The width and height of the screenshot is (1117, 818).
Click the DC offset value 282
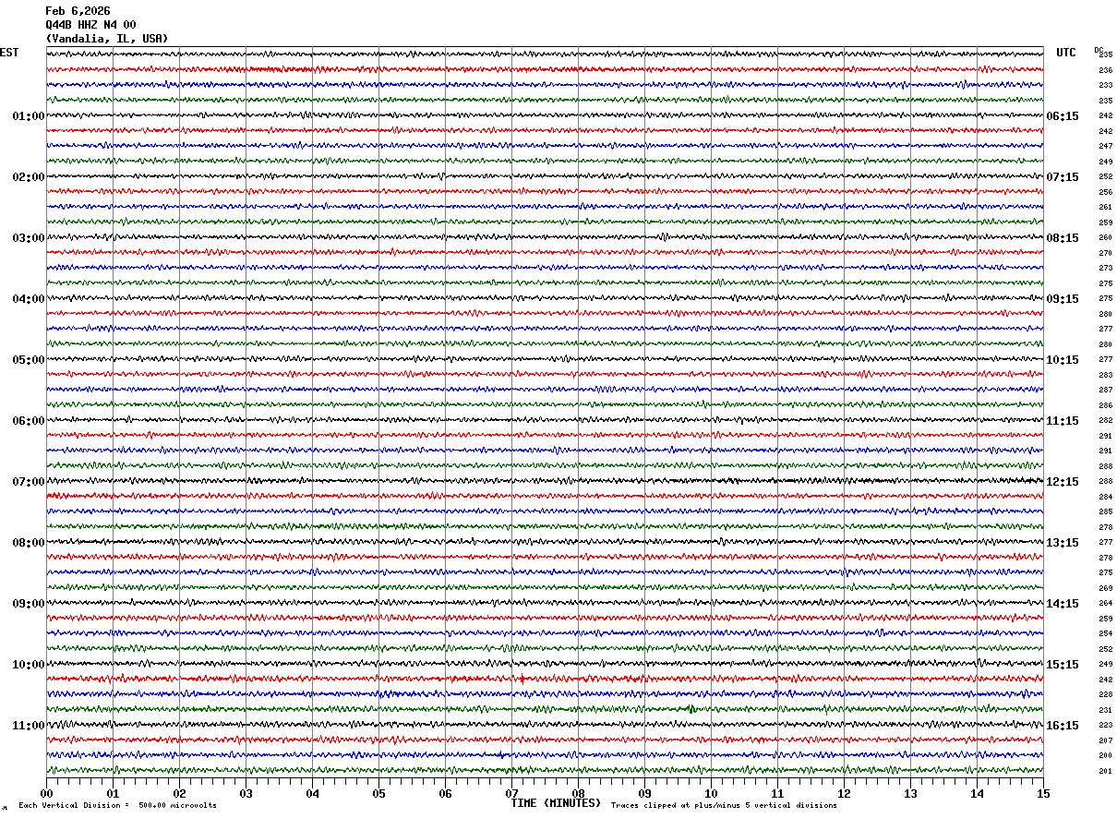click(x=1105, y=420)
